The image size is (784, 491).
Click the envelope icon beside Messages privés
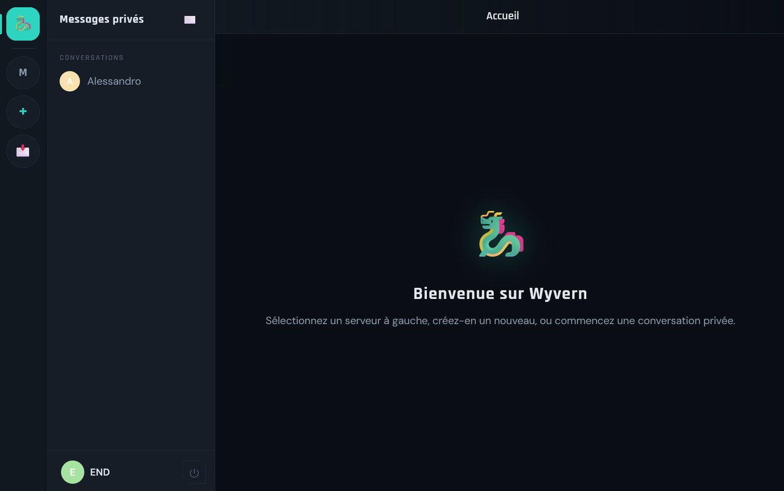pos(190,20)
